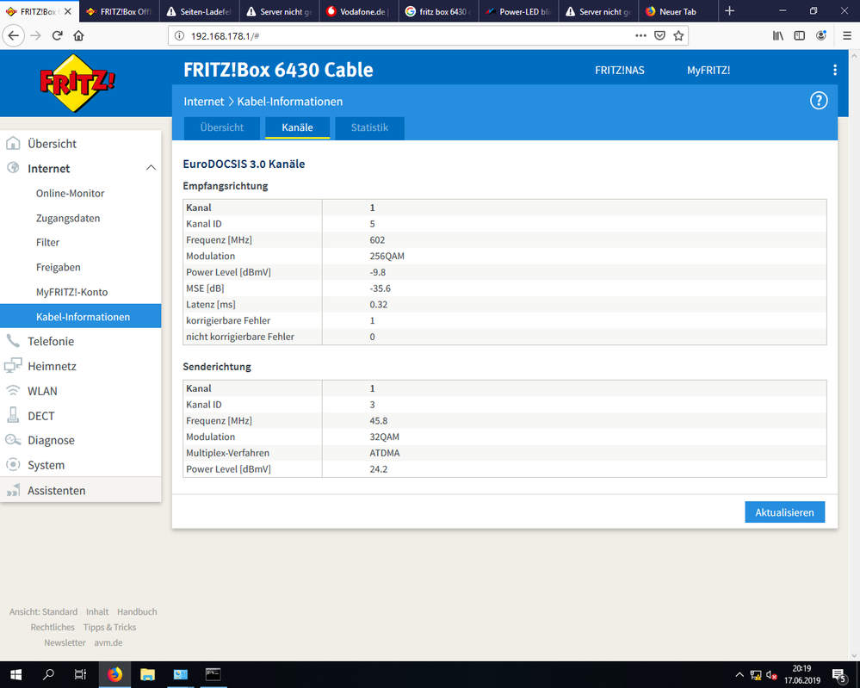
Task: Switch to the Statistik tab
Action: pos(369,127)
